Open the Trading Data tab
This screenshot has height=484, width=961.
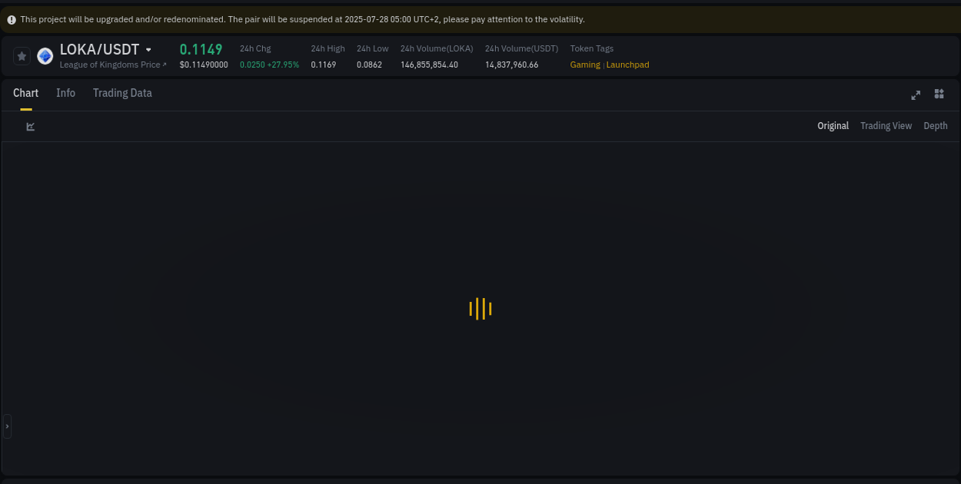pos(122,93)
